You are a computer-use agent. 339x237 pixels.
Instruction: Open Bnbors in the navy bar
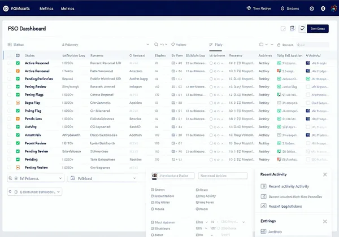290,8
